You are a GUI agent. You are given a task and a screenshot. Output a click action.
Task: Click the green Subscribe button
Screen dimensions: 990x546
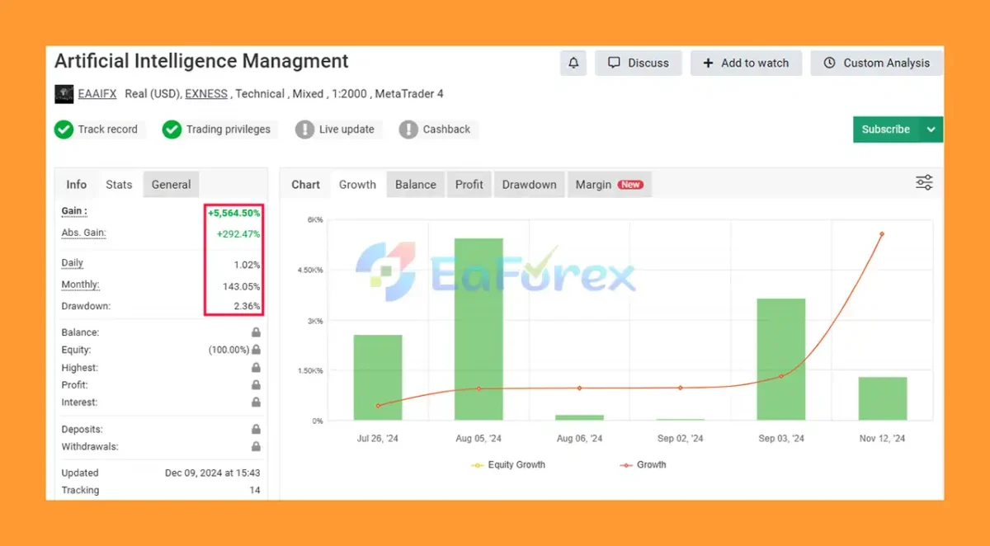(x=886, y=129)
